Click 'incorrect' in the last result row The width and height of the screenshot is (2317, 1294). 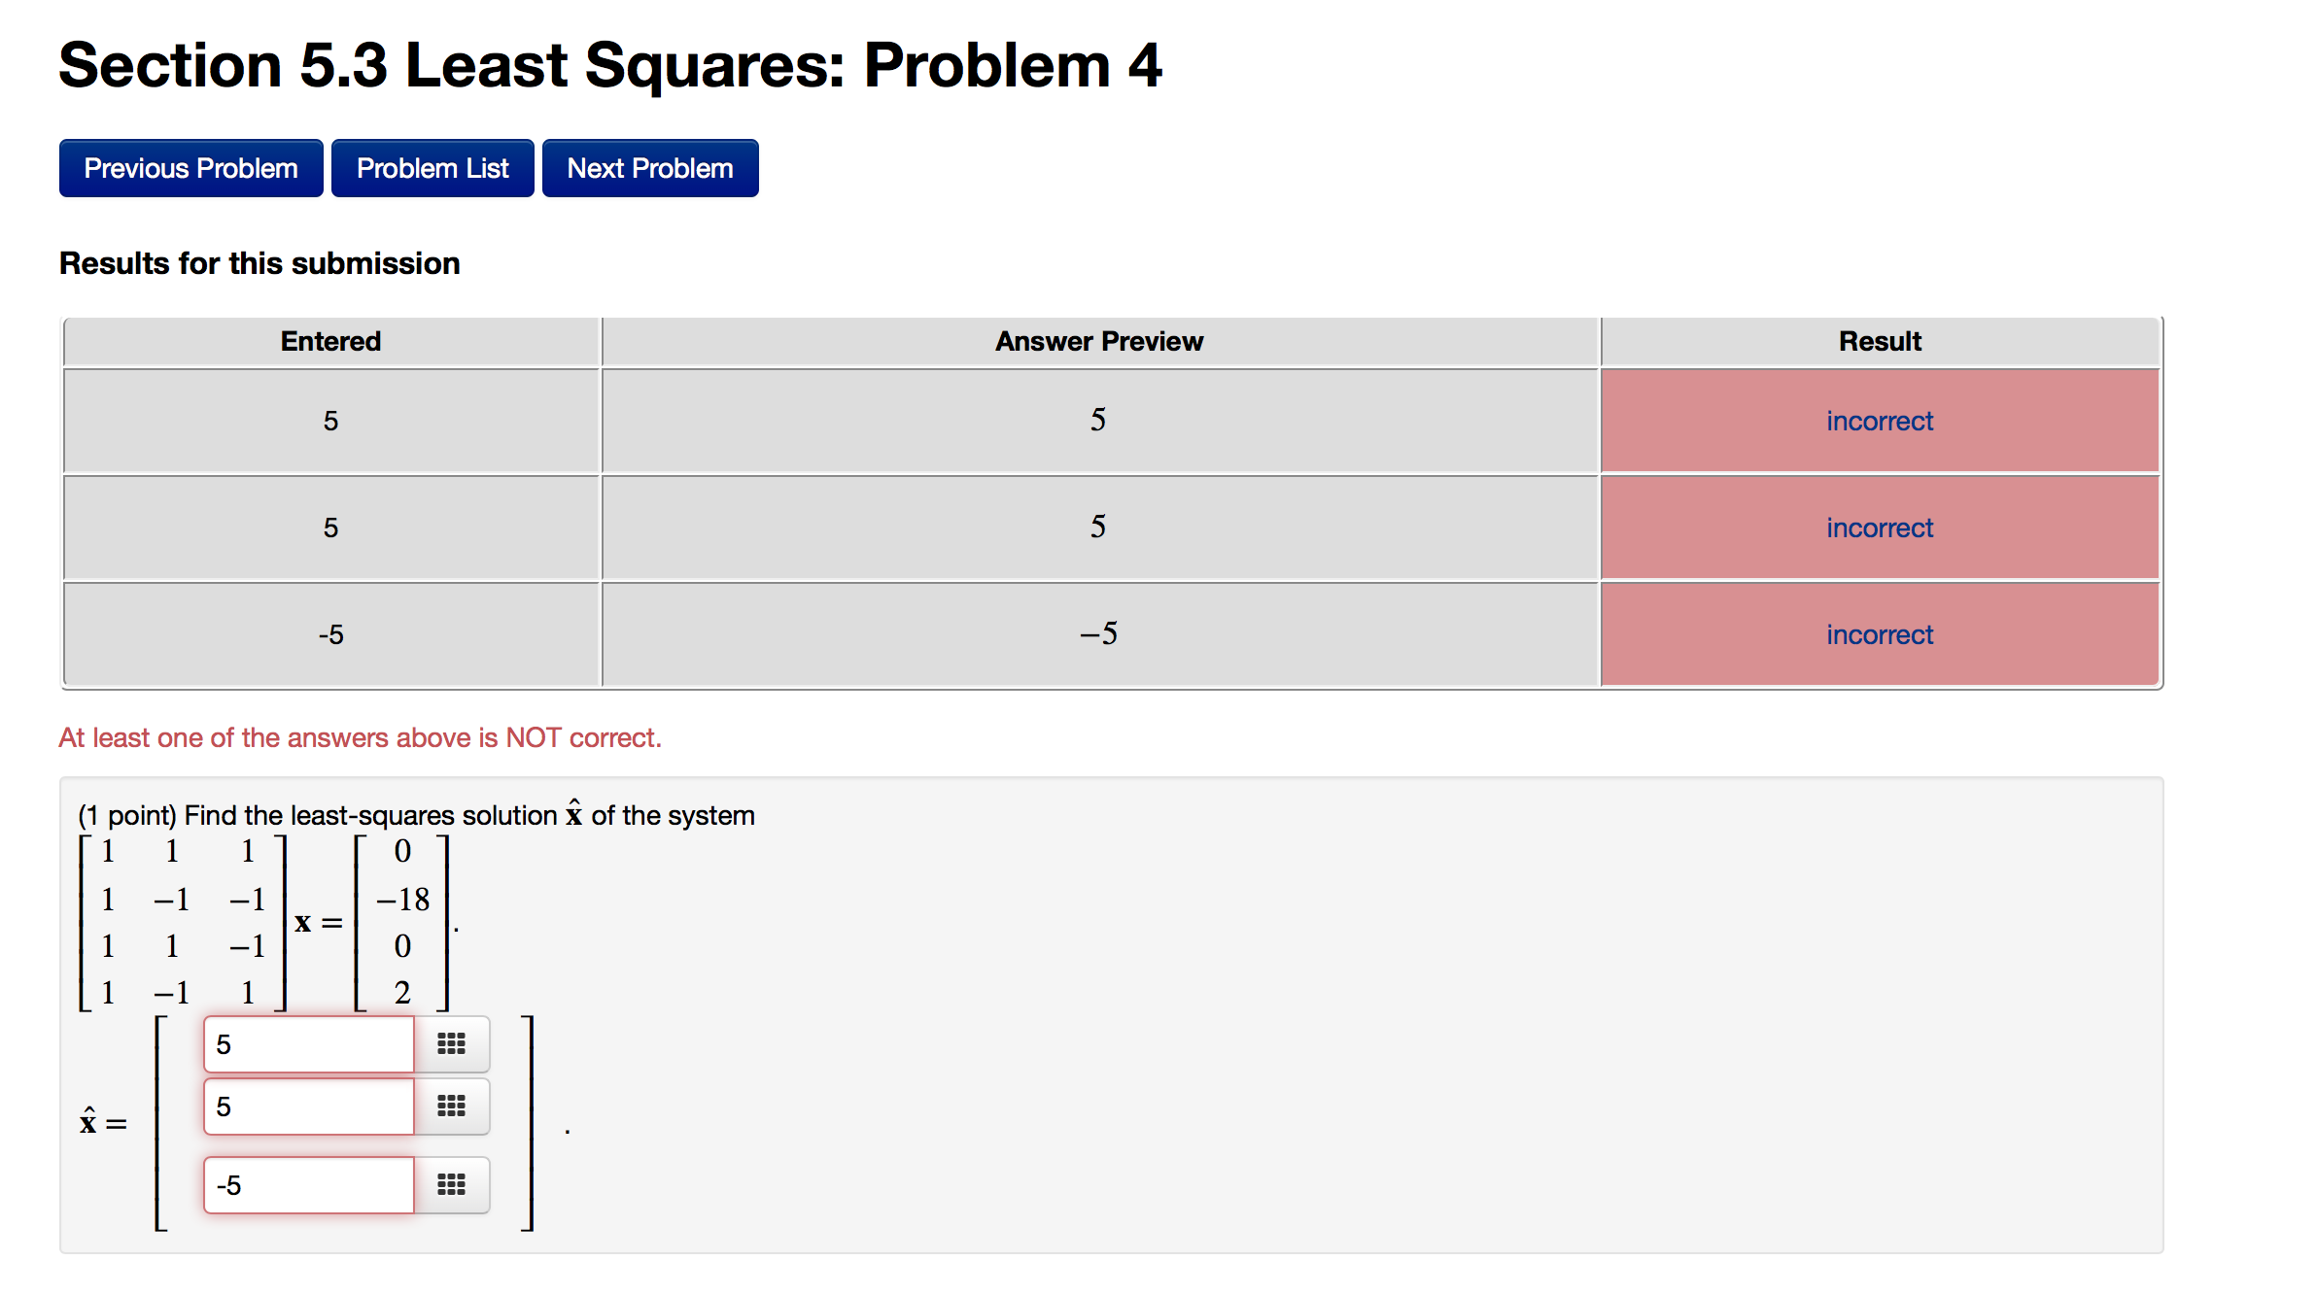point(1879,634)
